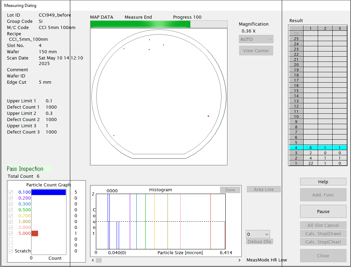Click the 0.040(0) histogram axis label
This screenshot has width=351, height=267.
117,253
